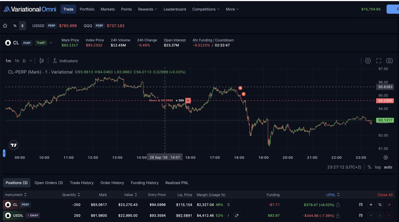Reverse the USOIL position
The width and height of the screenshot is (399, 222).
pyautogui.click(x=380, y=215)
